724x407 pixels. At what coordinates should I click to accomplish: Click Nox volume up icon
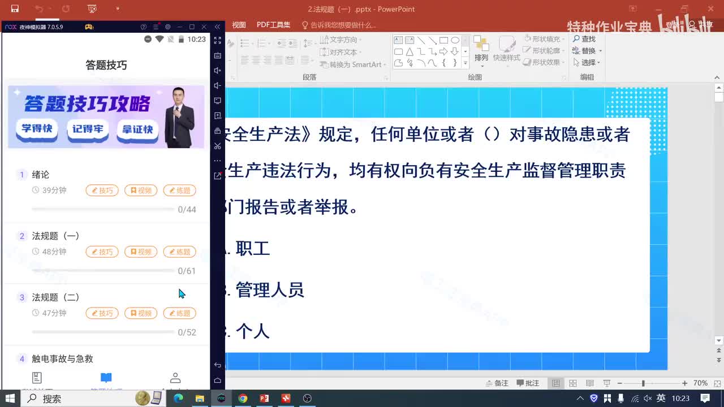[x=218, y=71]
